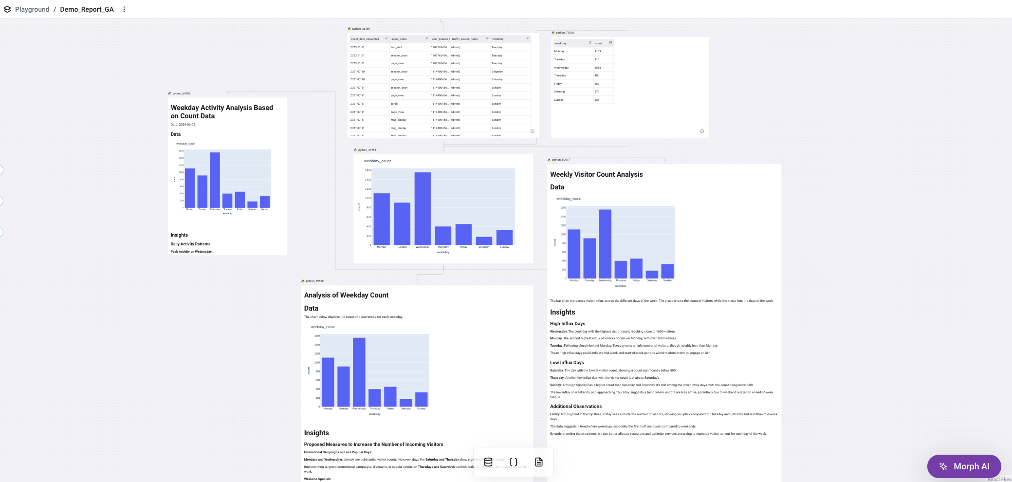Open the React Flow attribution link

(x=999, y=480)
